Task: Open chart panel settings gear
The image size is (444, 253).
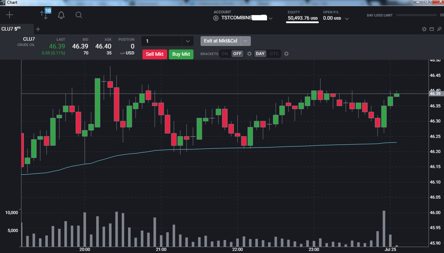Action: (424, 29)
